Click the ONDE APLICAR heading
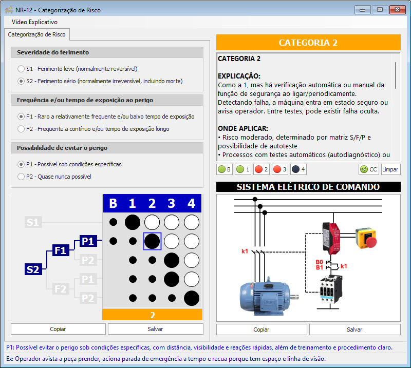Viewport: 411px width, 368px height. point(243,129)
